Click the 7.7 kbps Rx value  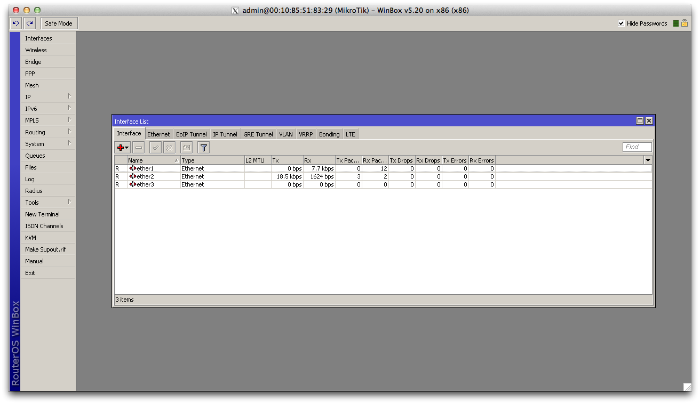point(323,168)
